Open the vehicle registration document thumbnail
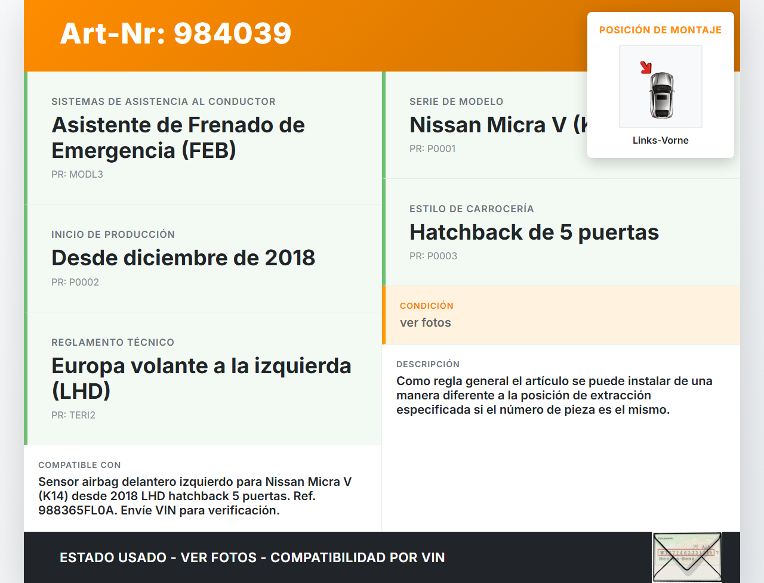 (x=687, y=557)
